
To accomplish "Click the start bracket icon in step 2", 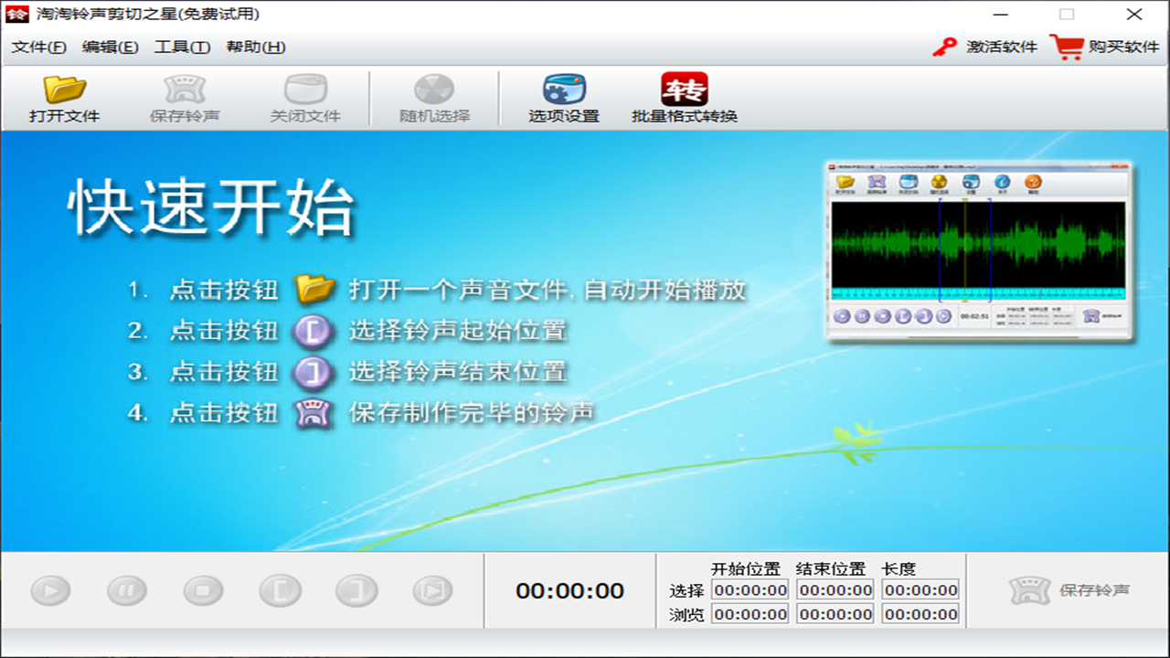I will [x=313, y=330].
